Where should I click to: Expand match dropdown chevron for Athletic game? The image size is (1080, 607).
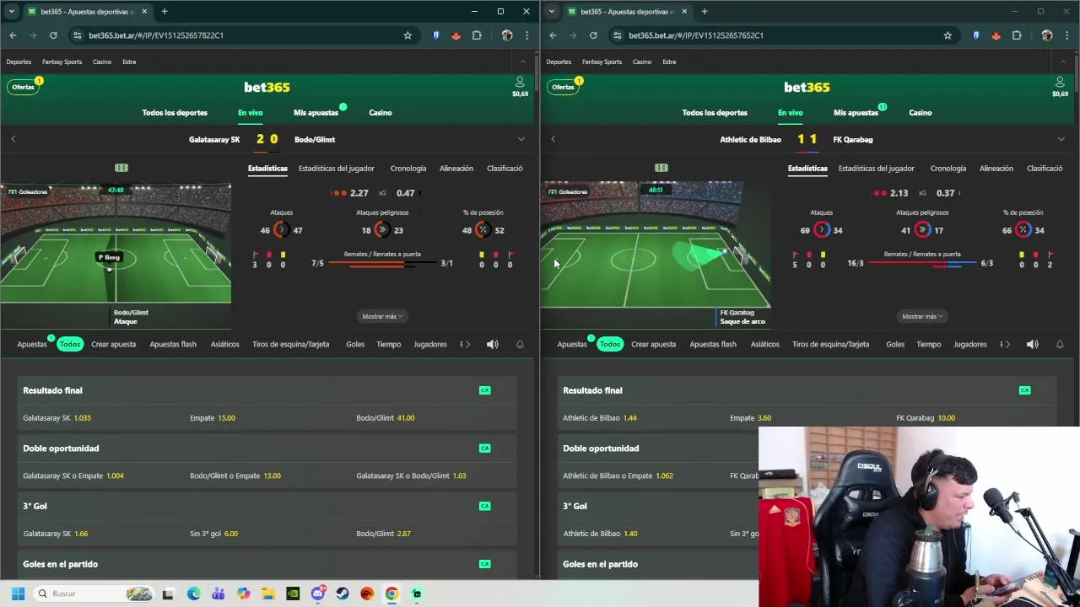(1061, 139)
